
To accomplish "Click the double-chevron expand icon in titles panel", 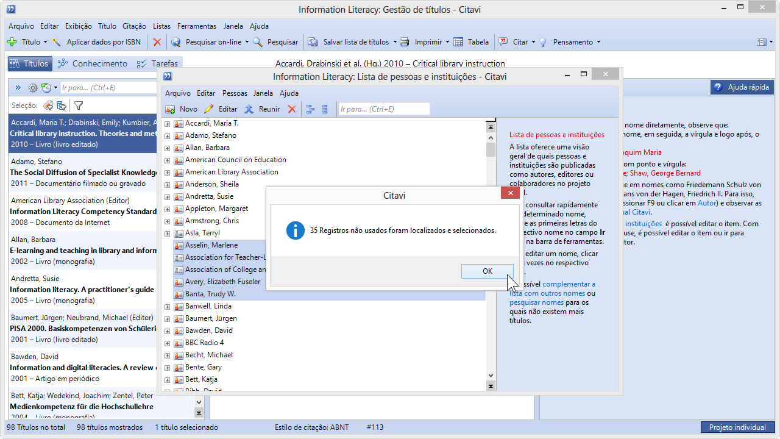I will coord(18,88).
